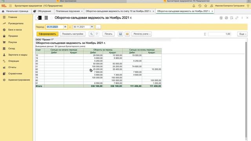Click the first icon in report title bar

[221, 18]
